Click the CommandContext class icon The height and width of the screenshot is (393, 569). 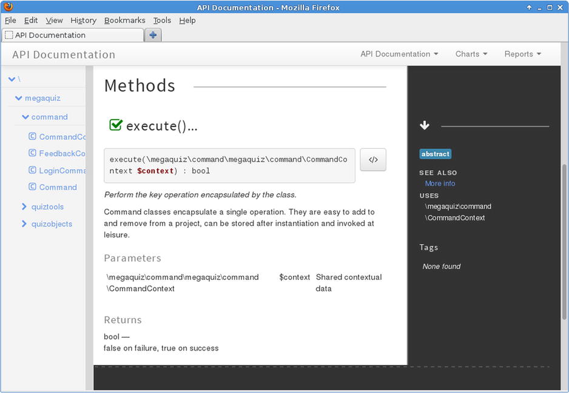[x=33, y=137]
